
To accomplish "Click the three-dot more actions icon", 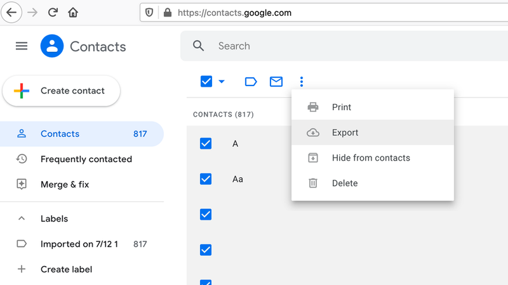I will (x=302, y=82).
